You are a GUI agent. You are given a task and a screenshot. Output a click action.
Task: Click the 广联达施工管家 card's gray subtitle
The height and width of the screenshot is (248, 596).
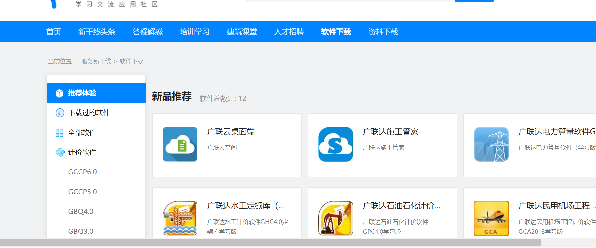coord(384,148)
